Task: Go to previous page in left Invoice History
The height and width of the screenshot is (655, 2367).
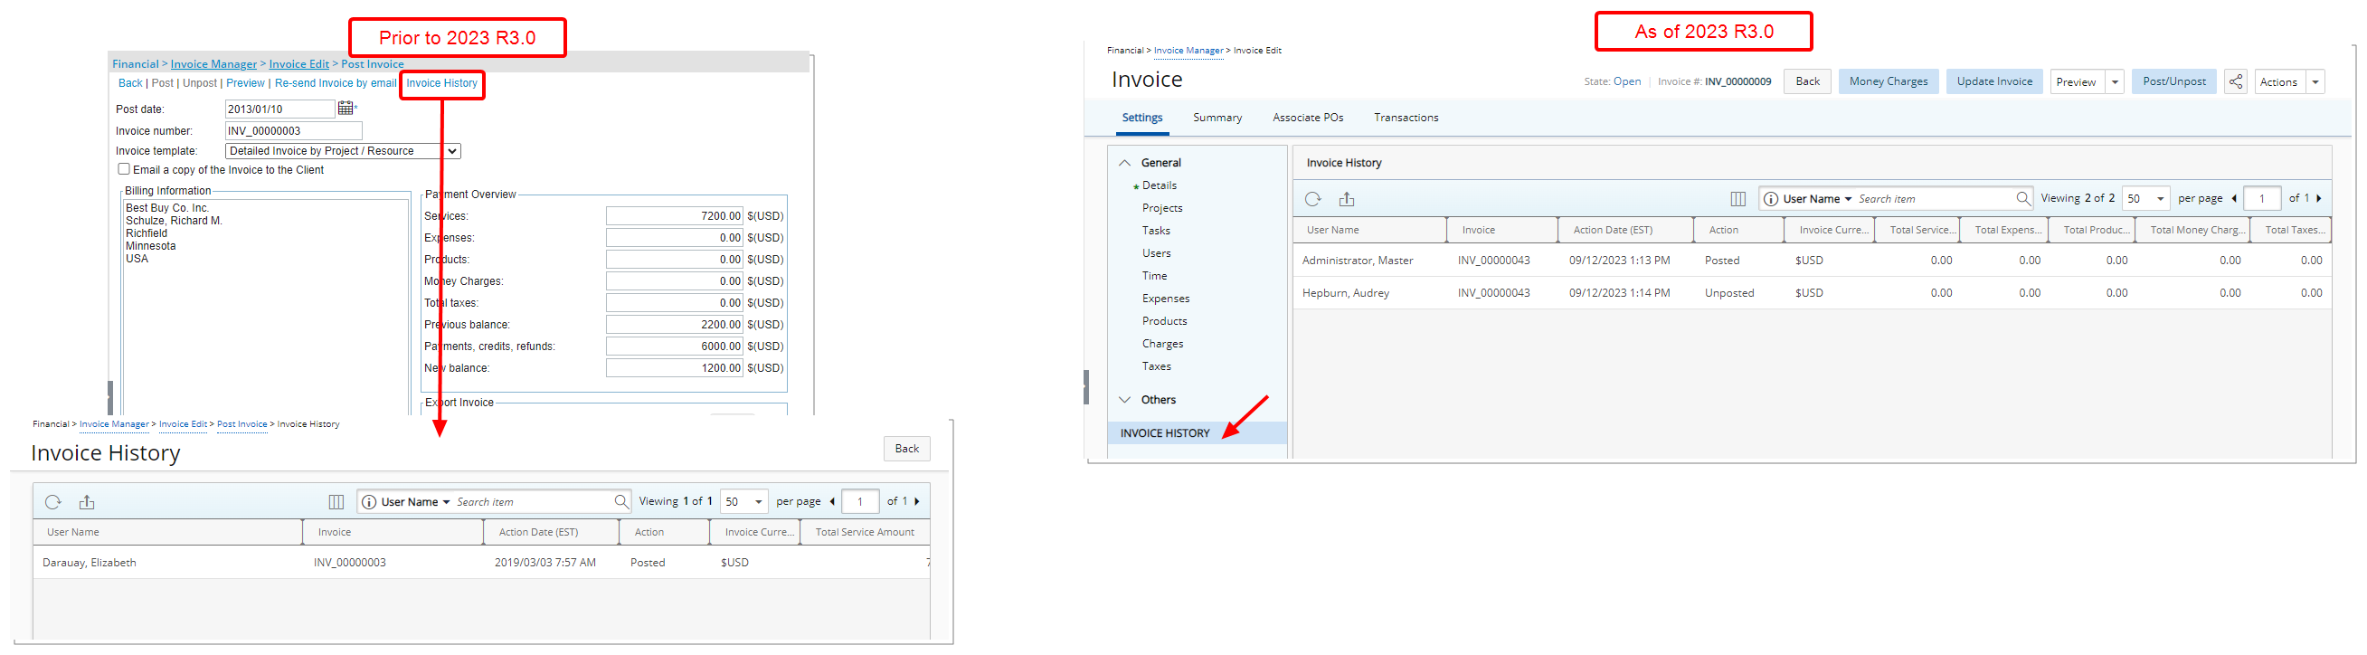Action: [x=832, y=501]
